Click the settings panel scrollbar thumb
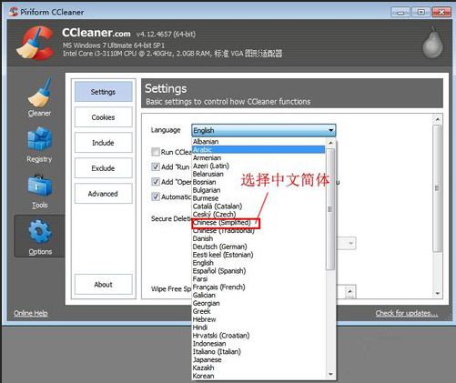The image size is (456, 383). 437,188
